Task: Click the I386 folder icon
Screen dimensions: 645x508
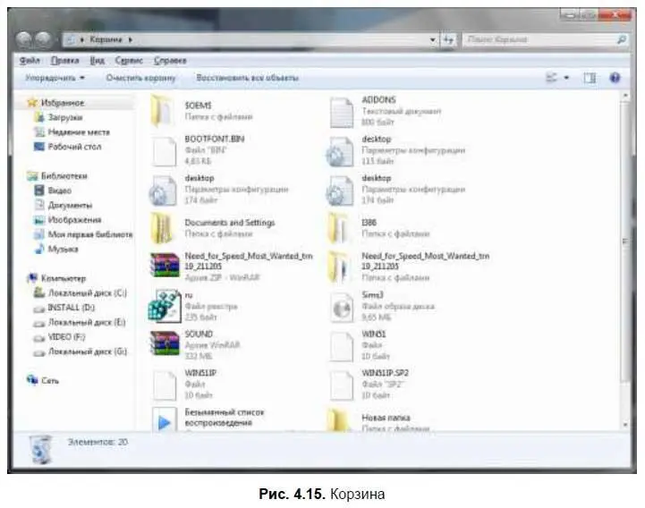Action: [x=342, y=227]
